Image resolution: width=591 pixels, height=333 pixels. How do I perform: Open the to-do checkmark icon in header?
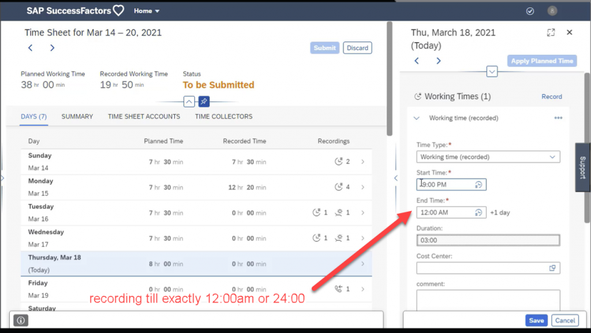[x=530, y=11]
